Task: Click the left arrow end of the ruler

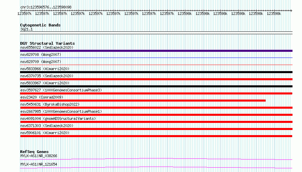Action: pyautogui.click(x=21, y=10)
